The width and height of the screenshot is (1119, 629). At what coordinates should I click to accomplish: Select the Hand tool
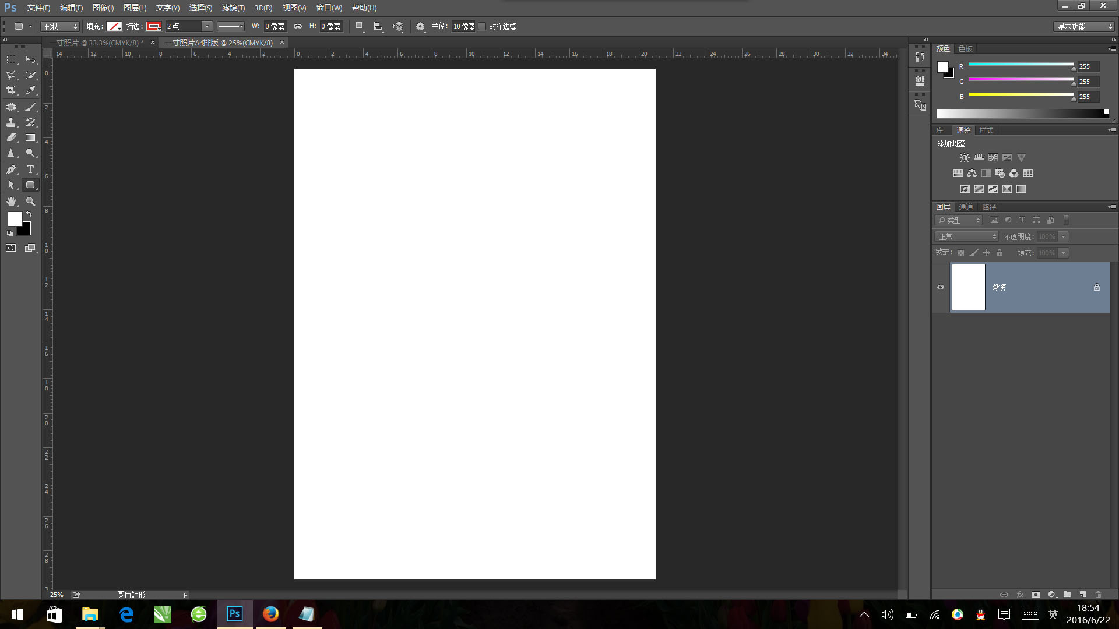point(11,202)
